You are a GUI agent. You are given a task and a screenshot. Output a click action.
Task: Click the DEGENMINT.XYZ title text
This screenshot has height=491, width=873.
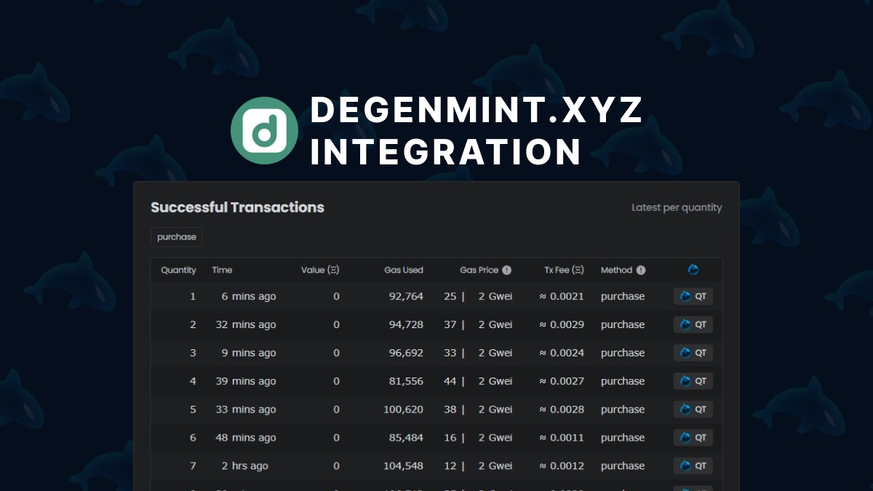477,111
